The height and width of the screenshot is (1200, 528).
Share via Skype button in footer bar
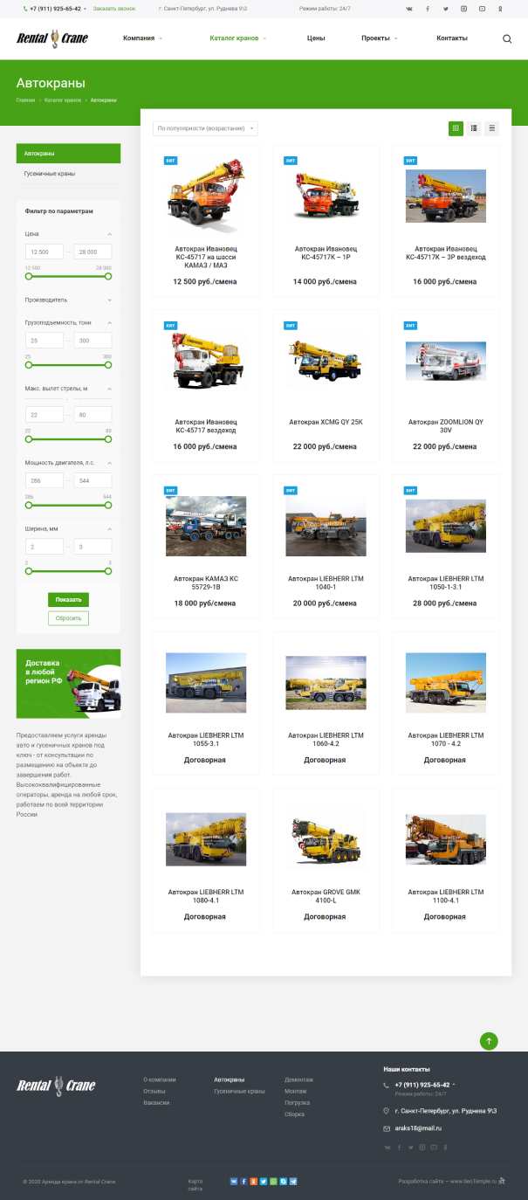tap(283, 1181)
